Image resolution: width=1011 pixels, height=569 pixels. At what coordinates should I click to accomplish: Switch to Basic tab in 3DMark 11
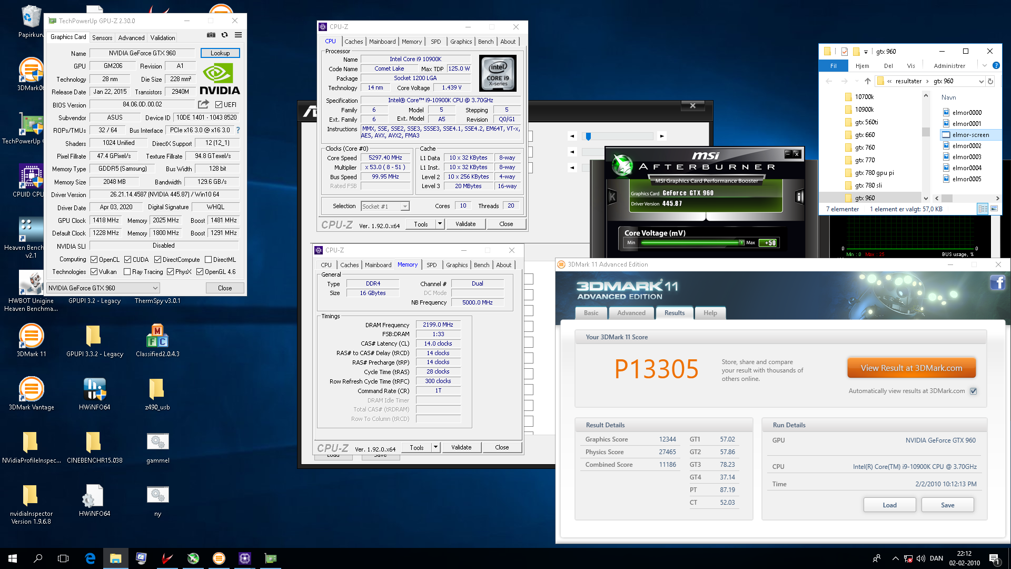point(591,313)
